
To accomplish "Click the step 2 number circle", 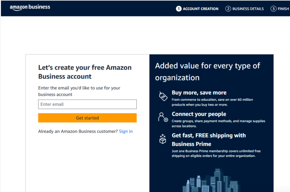I will coord(228,9).
